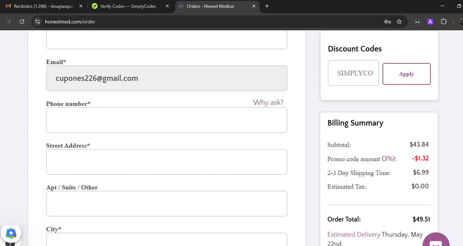Open the Why ask? link

[268, 102]
